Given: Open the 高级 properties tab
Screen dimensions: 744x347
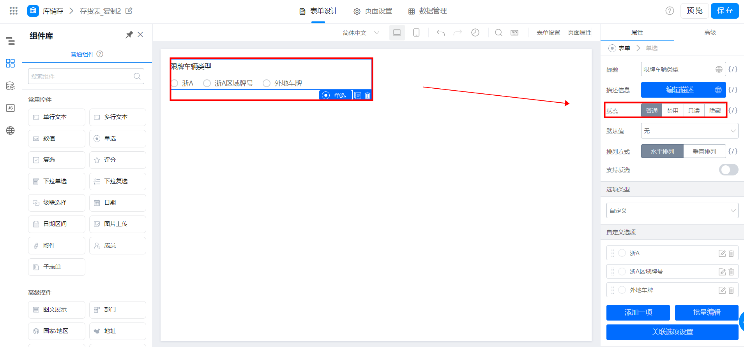Looking at the screenshot, I should click(x=710, y=32).
